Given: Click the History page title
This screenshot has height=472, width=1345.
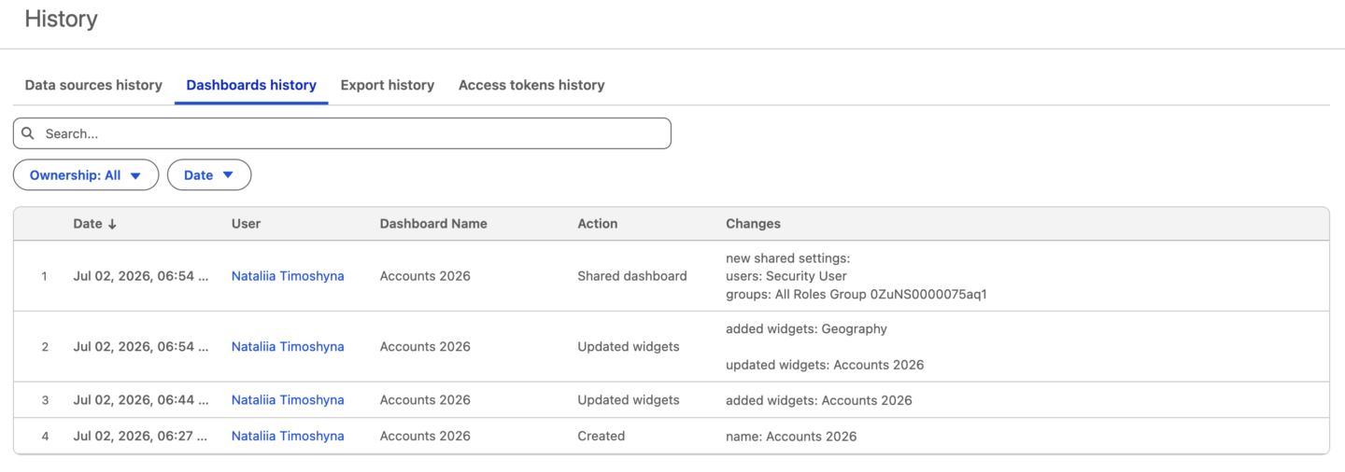Looking at the screenshot, I should pyautogui.click(x=61, y=19).
